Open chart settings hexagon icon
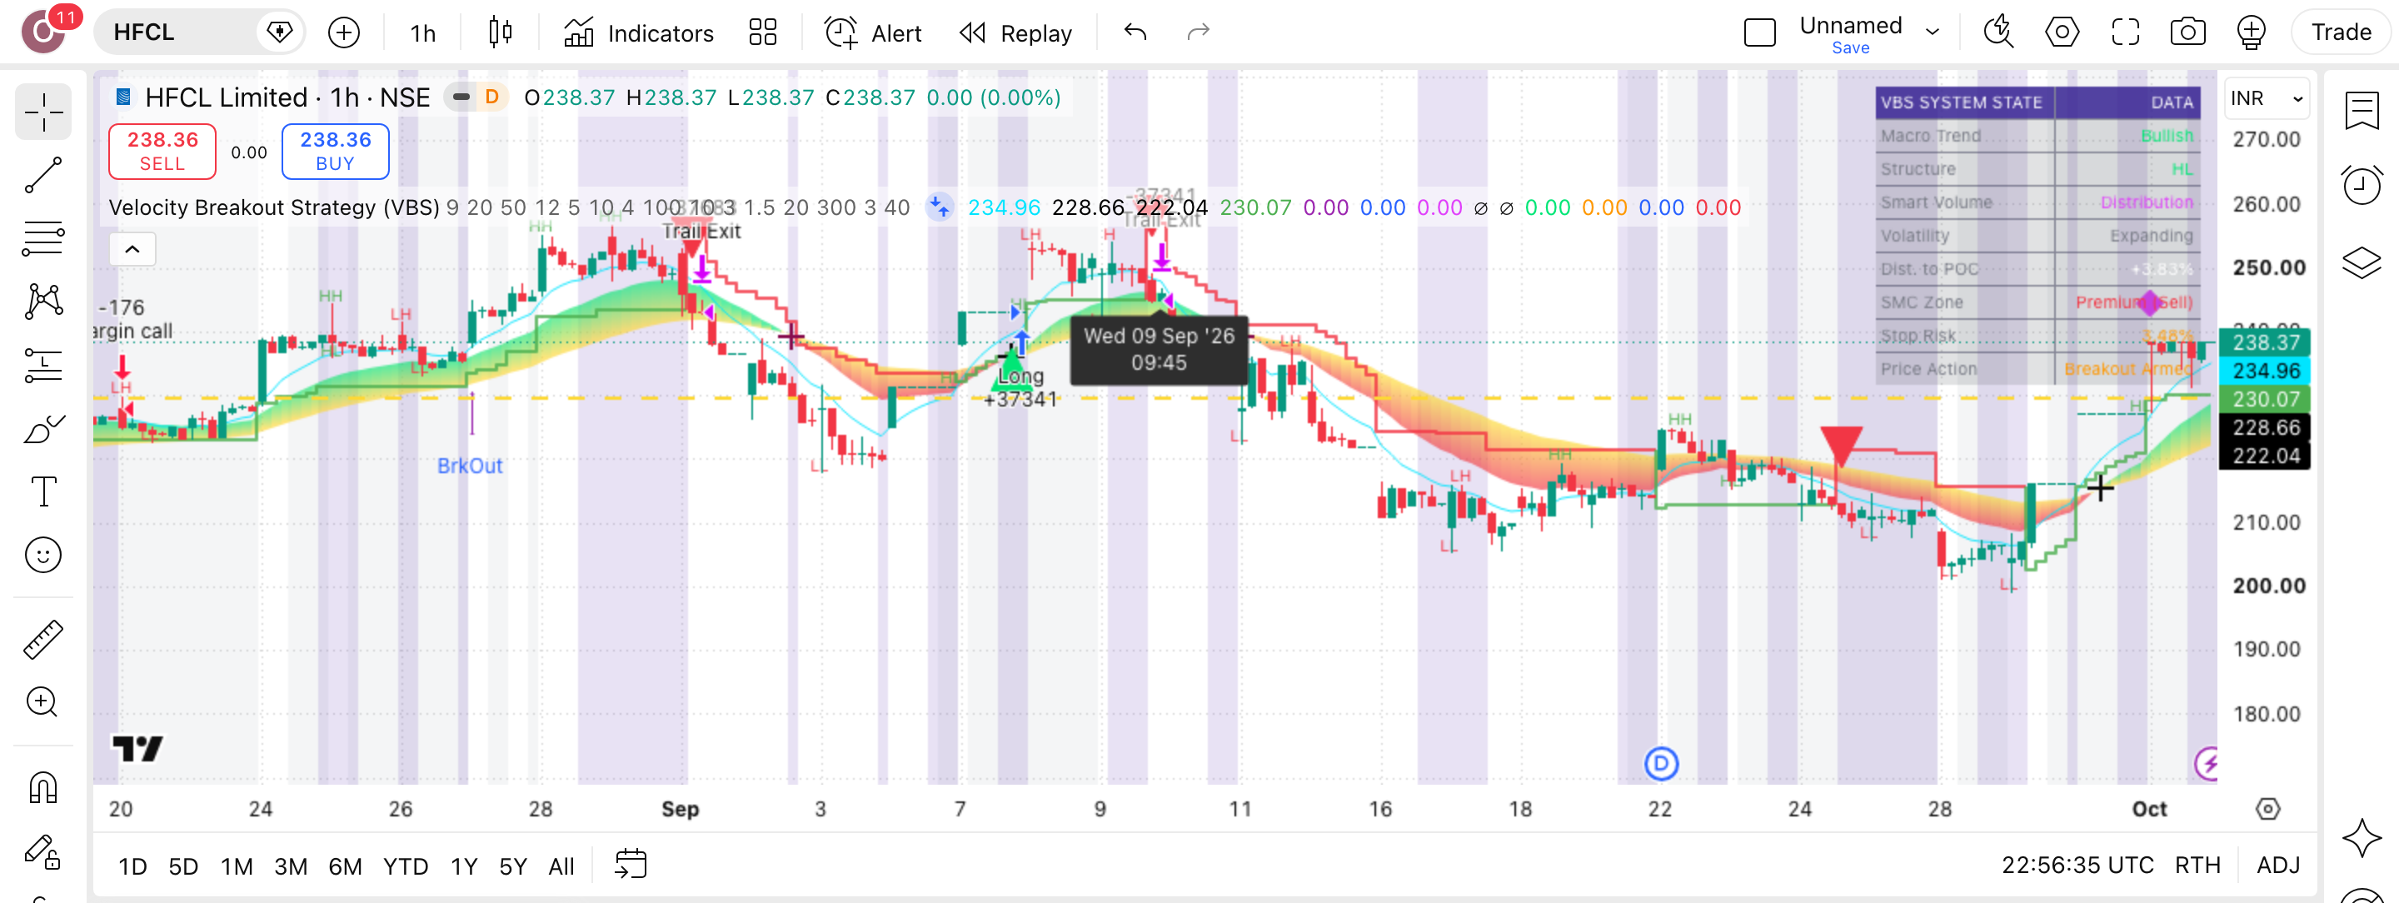This screenshot has height=903, width=2399. coord(2062,32)
